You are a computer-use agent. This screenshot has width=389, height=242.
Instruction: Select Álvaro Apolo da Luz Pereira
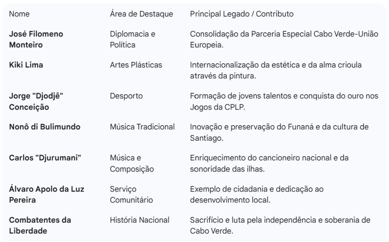(46, 195)
